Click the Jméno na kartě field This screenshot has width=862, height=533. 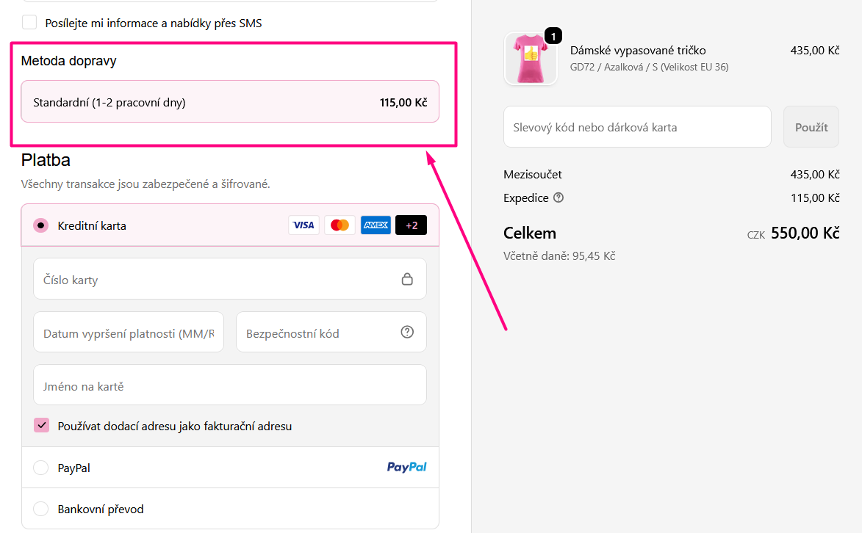click(x=230, y=385)
